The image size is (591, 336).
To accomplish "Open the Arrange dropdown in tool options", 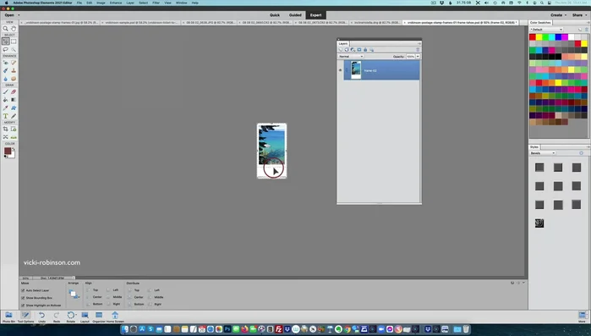I will coord(74,295).
